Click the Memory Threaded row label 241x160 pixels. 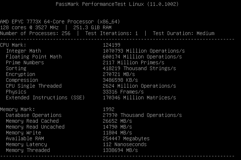coord(28,150)
